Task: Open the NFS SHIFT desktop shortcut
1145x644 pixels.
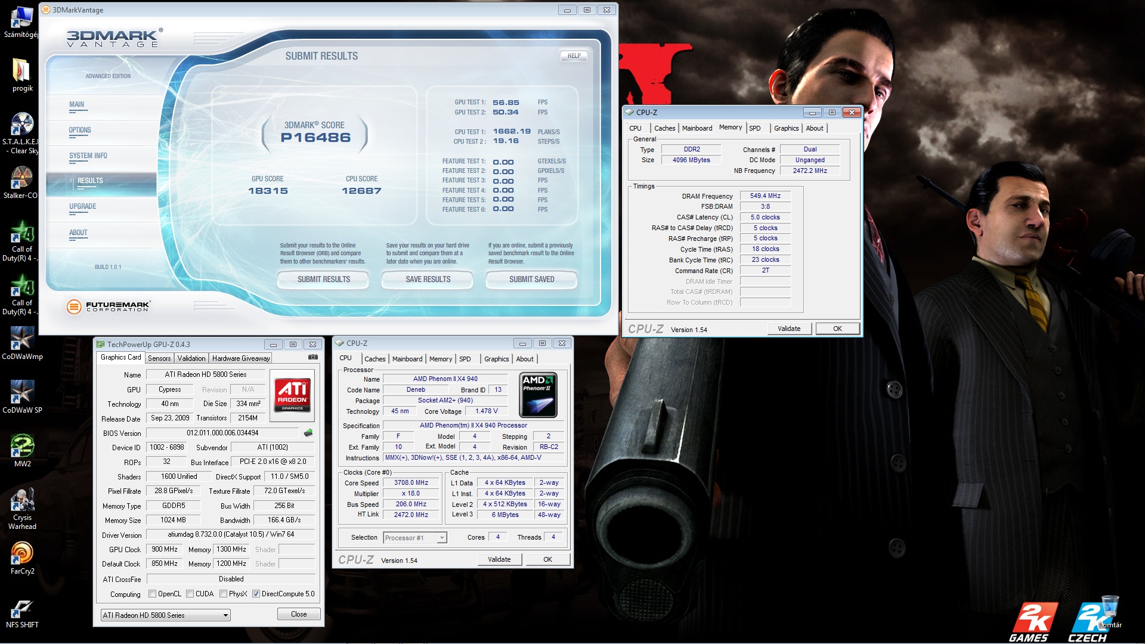Action: click(22, 608)
